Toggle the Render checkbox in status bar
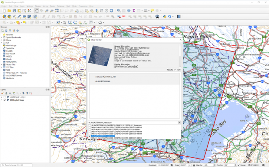 click(239, 165)
